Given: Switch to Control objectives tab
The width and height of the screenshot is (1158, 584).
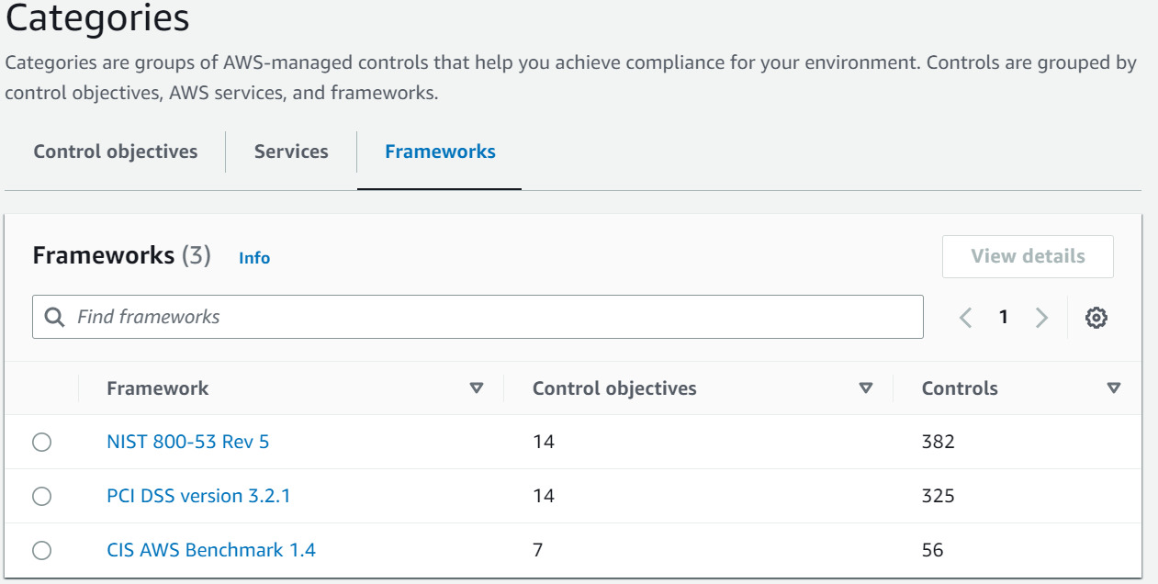Looking at the screenshot, I should pos(116,152).
